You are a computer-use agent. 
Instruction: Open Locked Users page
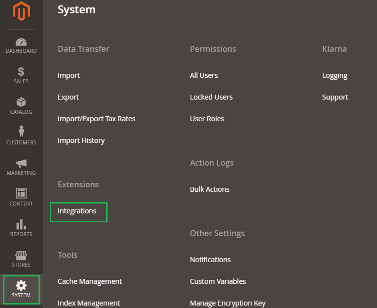click(x=211, y=97)
